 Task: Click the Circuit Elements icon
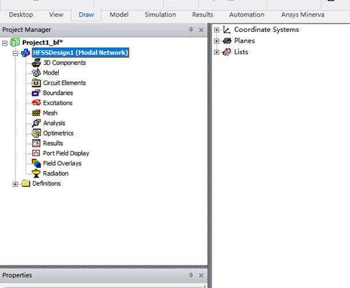pyautogui.click(x=36, y=83)
